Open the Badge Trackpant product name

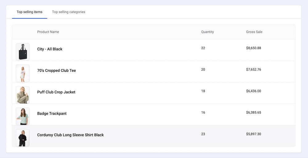(x=52, y=113)
